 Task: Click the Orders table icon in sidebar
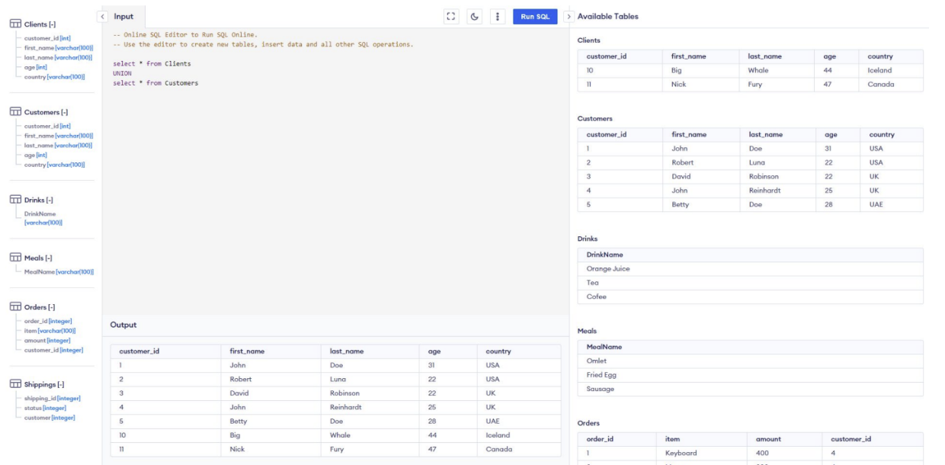tap(15, 307)
